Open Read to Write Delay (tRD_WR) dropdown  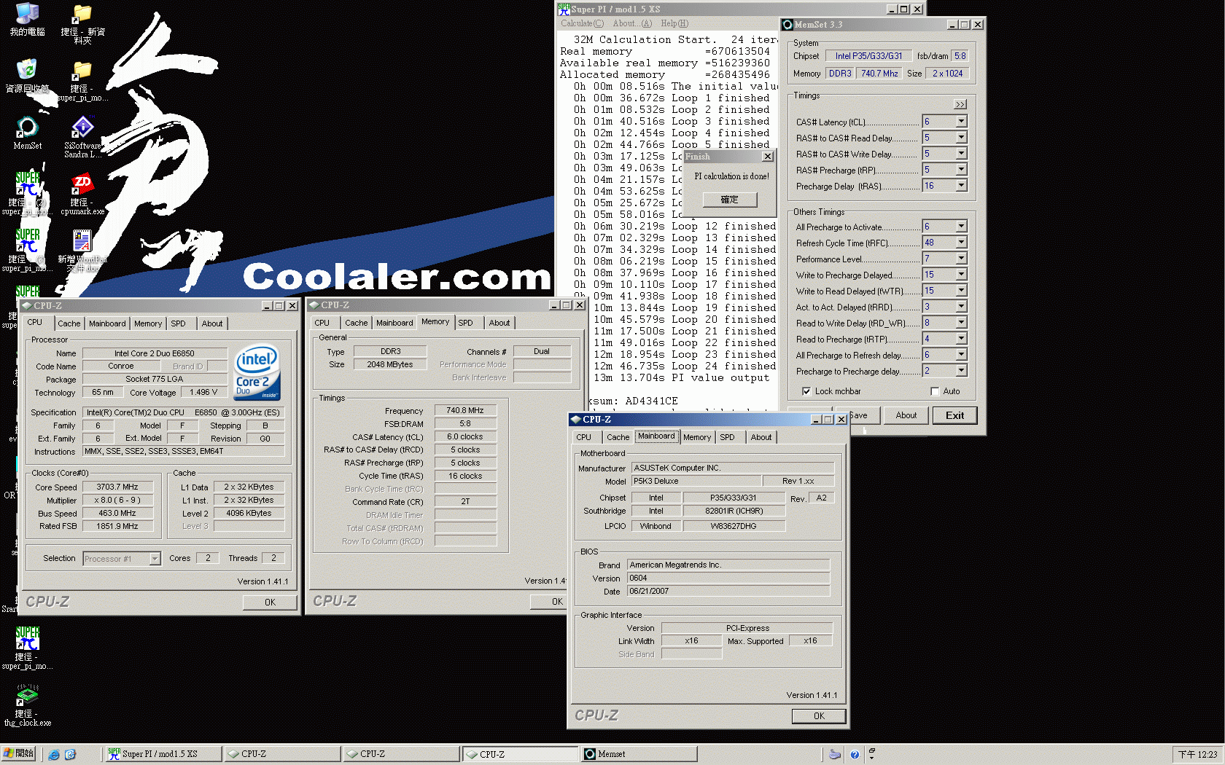tap(961, 323)
